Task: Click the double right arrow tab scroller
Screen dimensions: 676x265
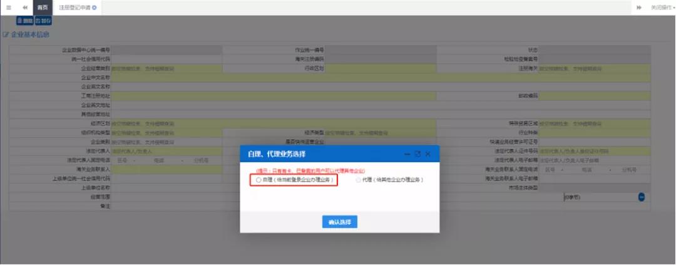Action: [x=639, y=8]
